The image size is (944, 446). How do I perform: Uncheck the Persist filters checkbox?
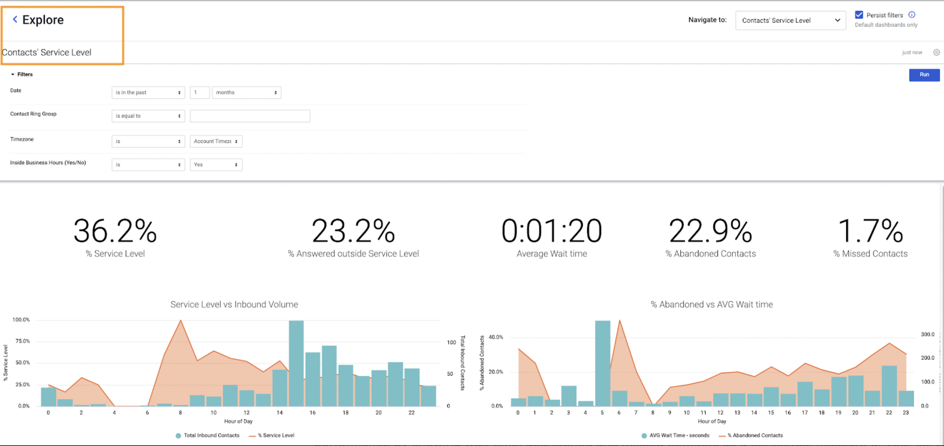[859, 15]
